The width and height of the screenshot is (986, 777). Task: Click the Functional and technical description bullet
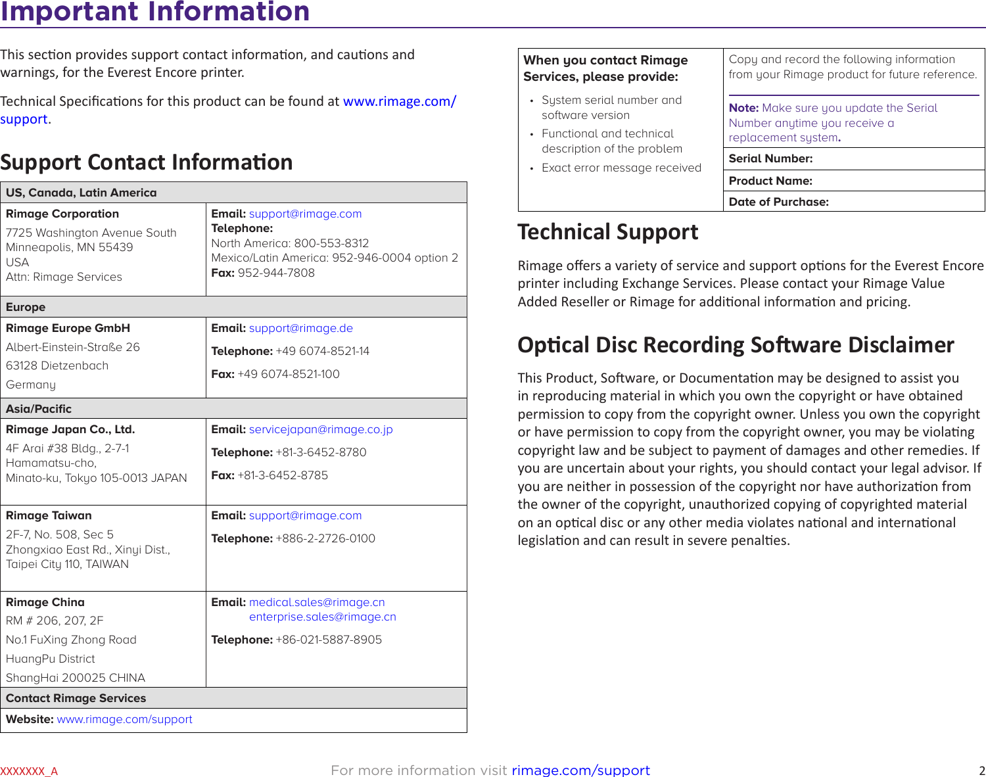[x=612, y=141]
